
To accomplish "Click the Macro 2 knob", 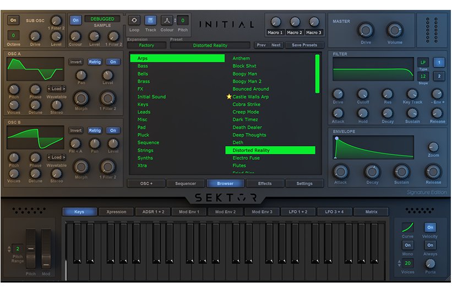I will [x=295, y=22].
